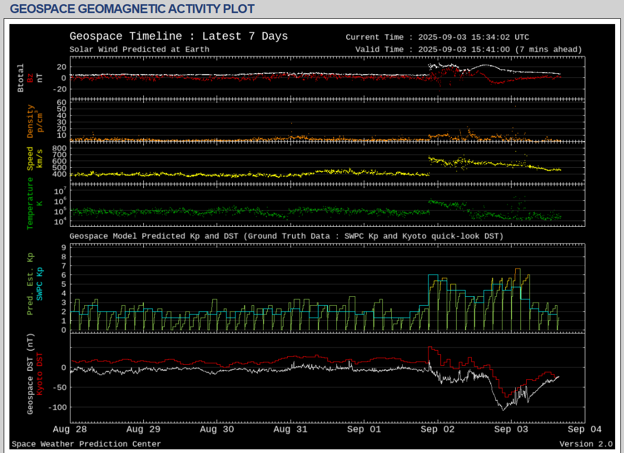Select the Aug 28 date on the timeline
Viewport: 624px width, 453px height.
click(71, 429)
